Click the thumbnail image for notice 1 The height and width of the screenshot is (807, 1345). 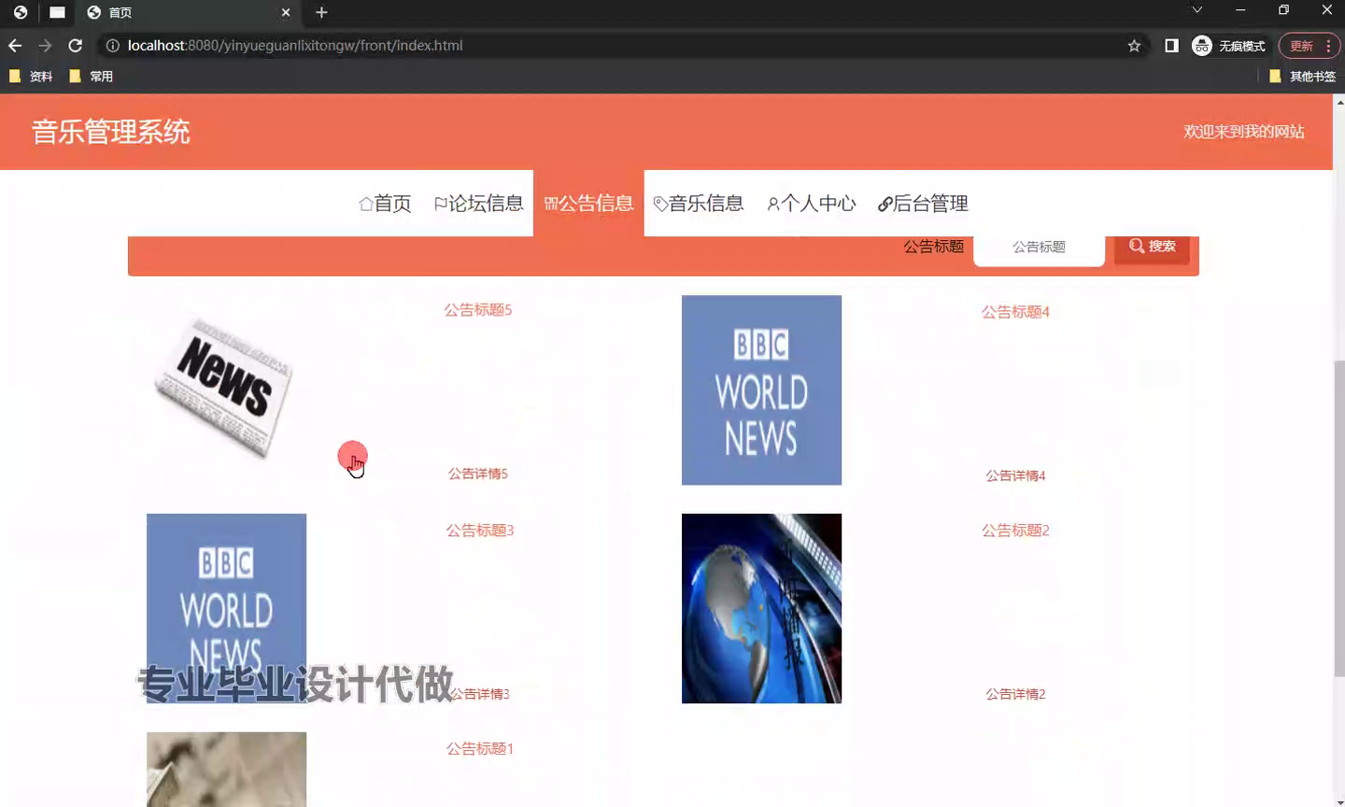pos(226,770)
